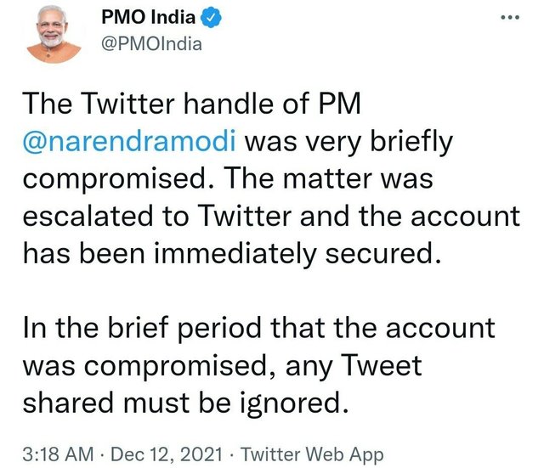
Task: Open the Twitter Web App source link
Action: [x=312, y=454]
